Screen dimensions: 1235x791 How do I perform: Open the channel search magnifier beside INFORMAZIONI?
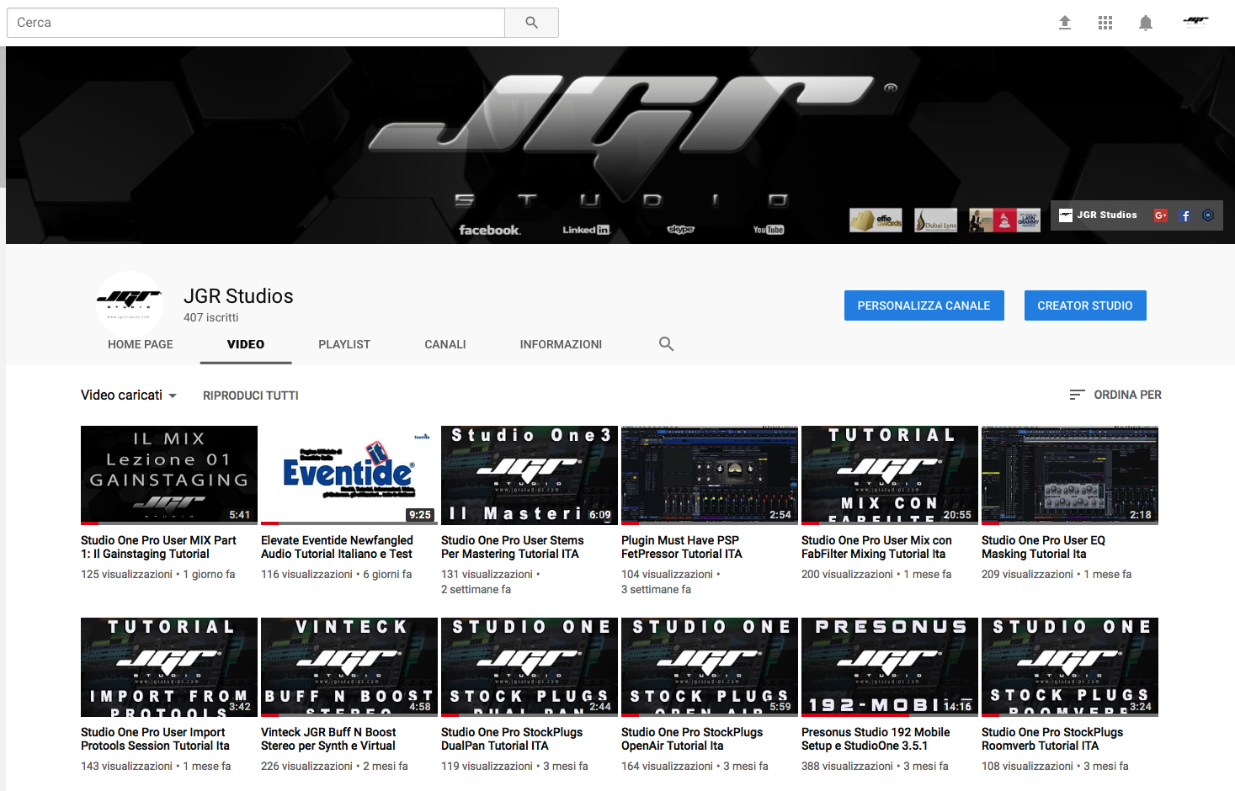coord(666,343)
